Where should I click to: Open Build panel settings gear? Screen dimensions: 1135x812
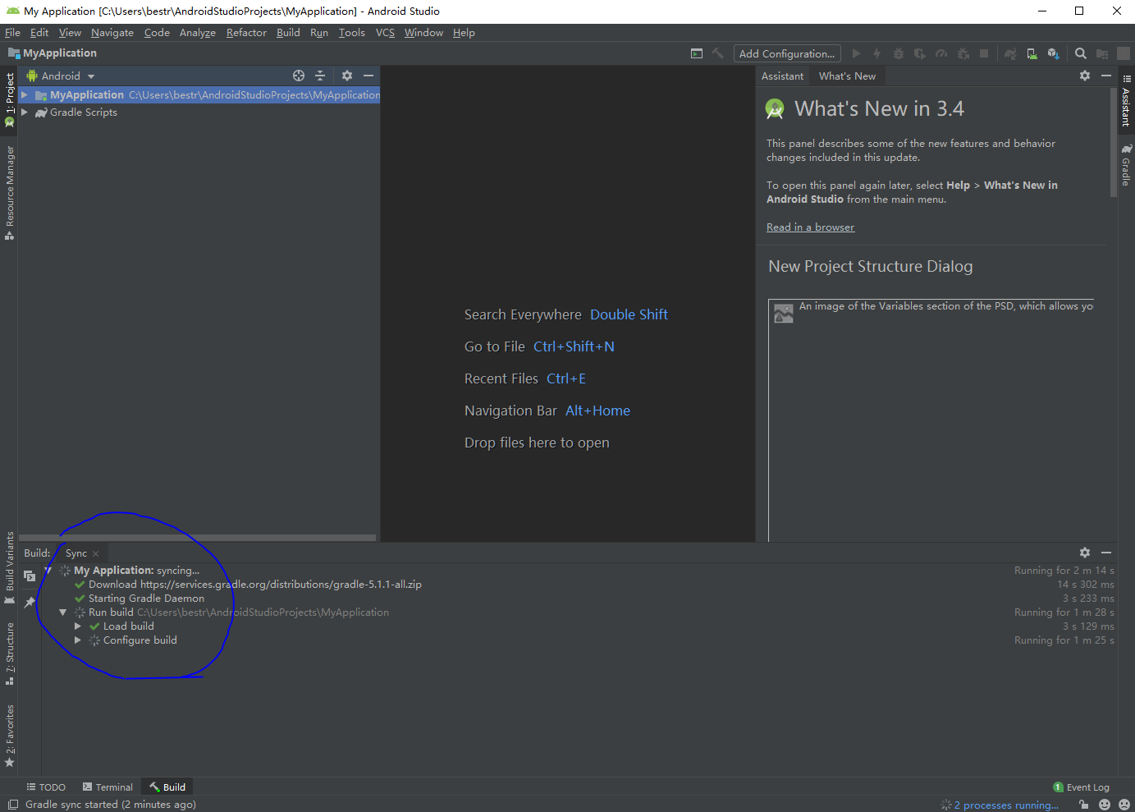pyautogui.click(x=1085, y=553)
